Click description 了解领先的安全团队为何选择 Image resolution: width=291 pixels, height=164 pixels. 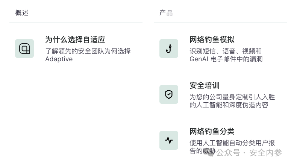(x=88, y=51)
